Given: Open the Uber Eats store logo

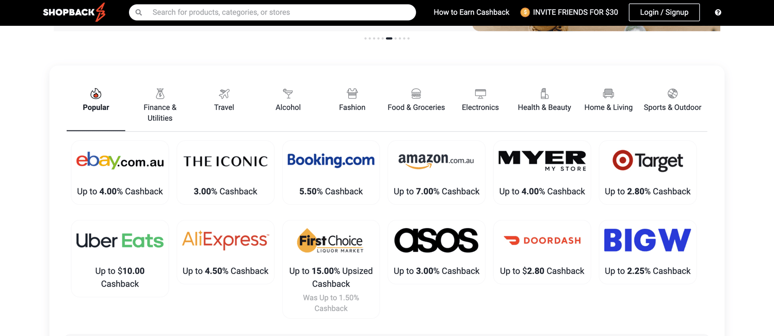Looking at the screenshot, I should pos(120,241).
